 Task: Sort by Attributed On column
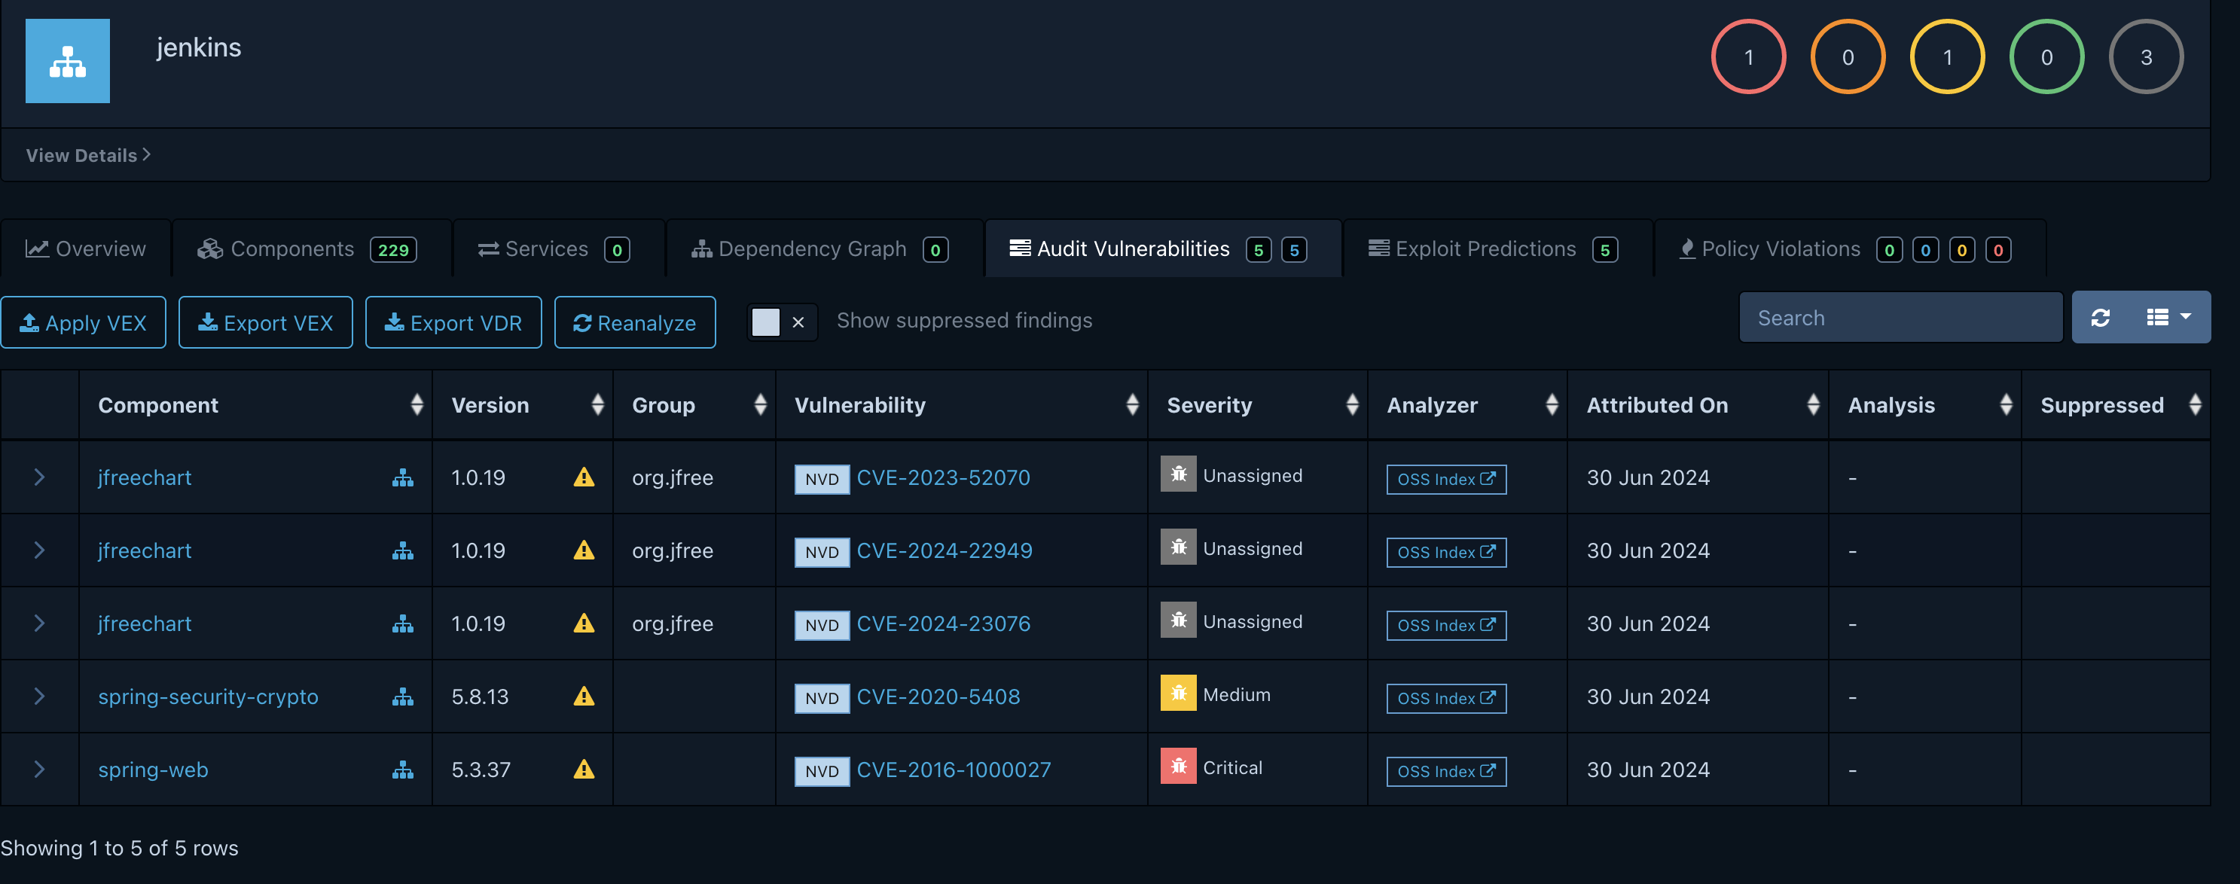[1698, 405]
